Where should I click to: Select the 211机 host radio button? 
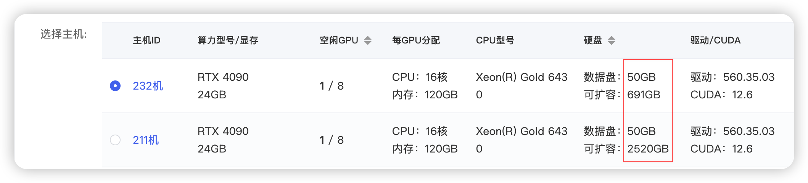(115, 140)
